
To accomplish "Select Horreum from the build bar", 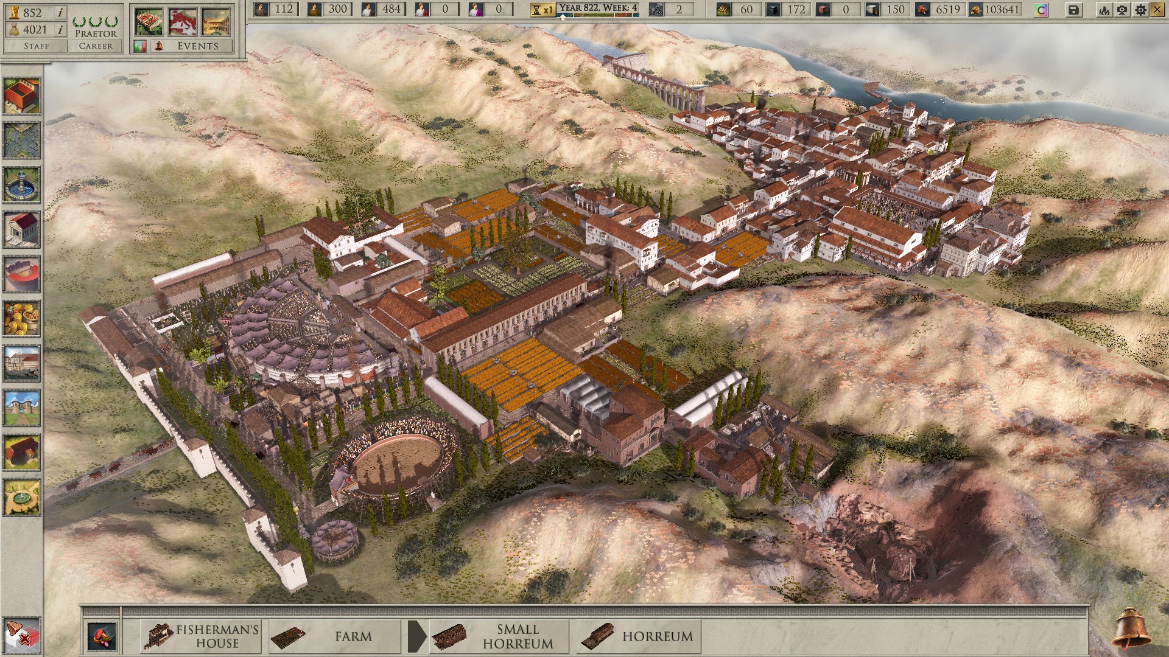I will tap(639, 636).
